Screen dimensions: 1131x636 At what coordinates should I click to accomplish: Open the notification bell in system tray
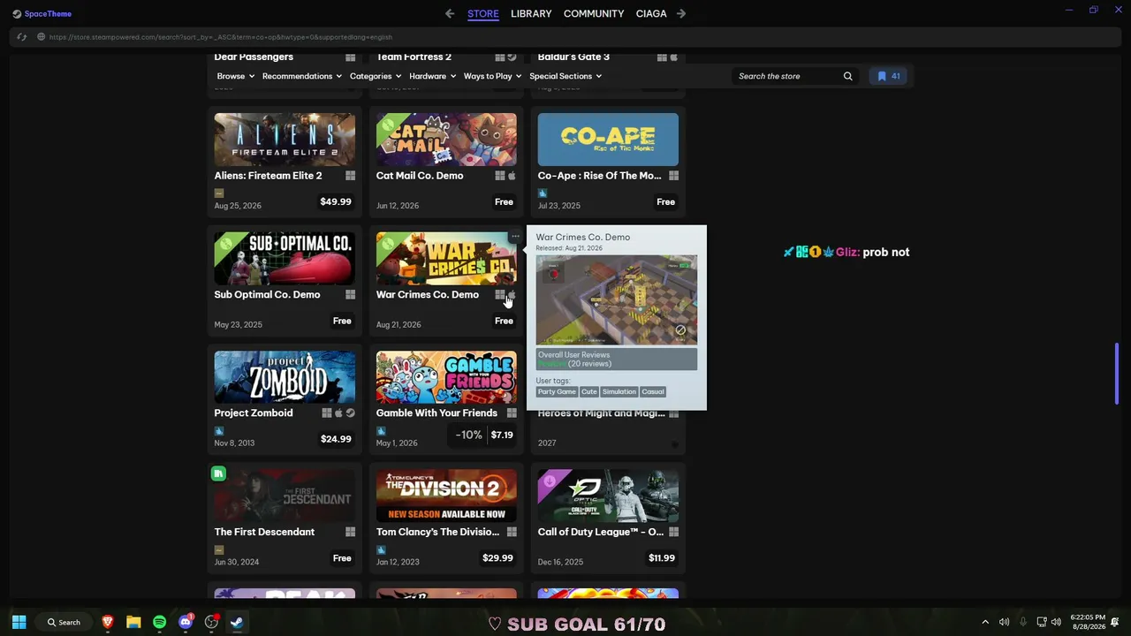[1115, 622]
